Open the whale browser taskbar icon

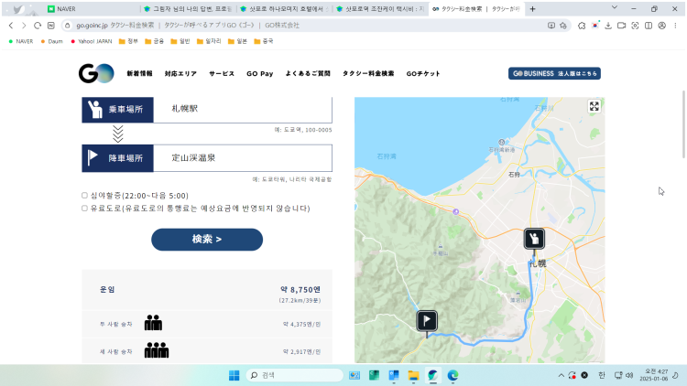433,376
